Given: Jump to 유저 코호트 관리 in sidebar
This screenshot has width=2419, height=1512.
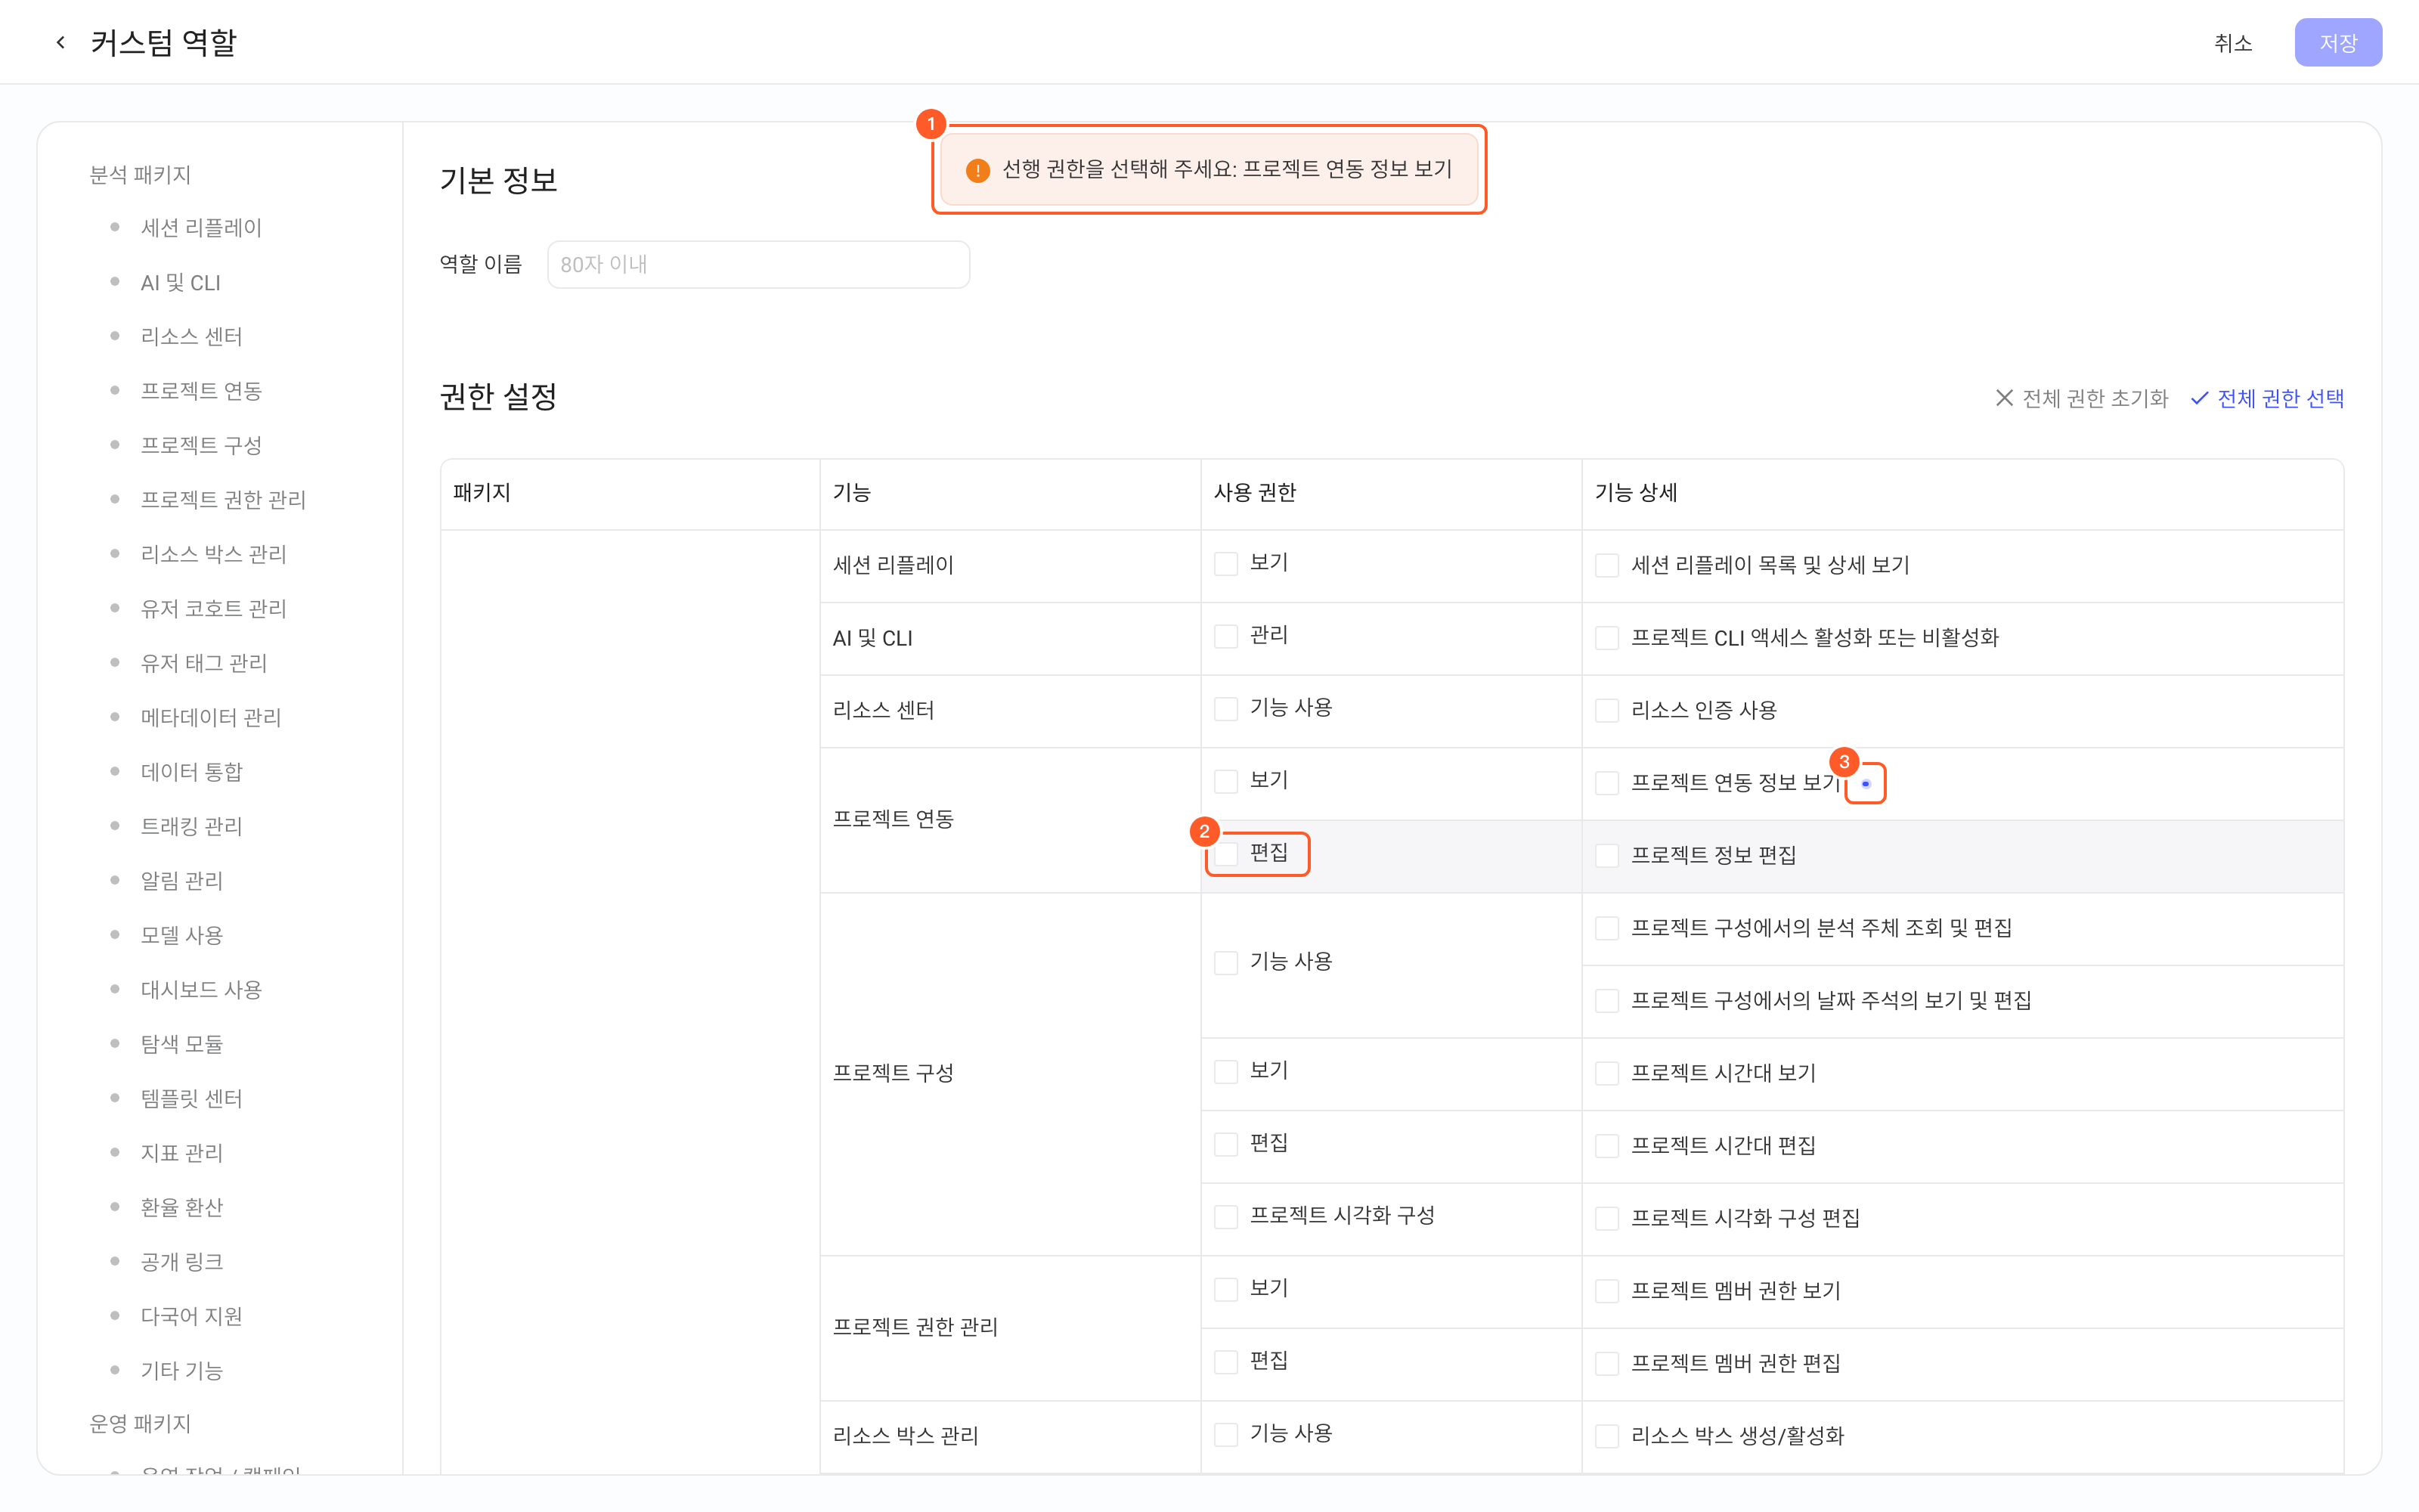Looking at the screenshot, I should (213, 609).
